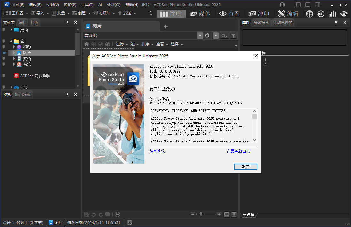Image resolution: width=351 pixels, height=227 pixels.
Task: Click the refresh icon beside the path bar
Action: [x=207, y=36]
